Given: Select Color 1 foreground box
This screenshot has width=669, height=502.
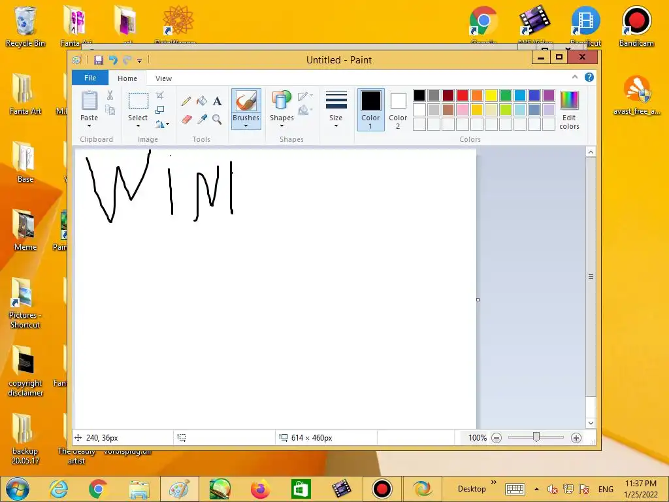Looking at the screenshot, I should tap(371, 110).
